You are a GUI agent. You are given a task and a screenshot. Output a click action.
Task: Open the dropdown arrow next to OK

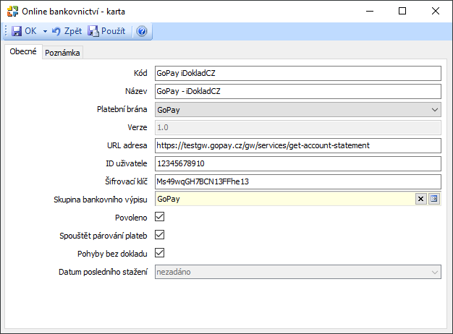click(x=45, y=31)
